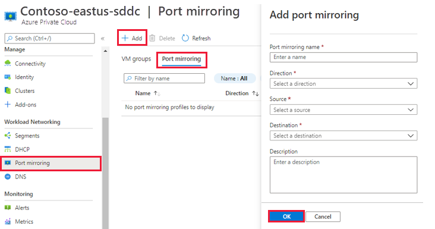
Task: Click the Direction column header
Action: click(x=237, y=93)
